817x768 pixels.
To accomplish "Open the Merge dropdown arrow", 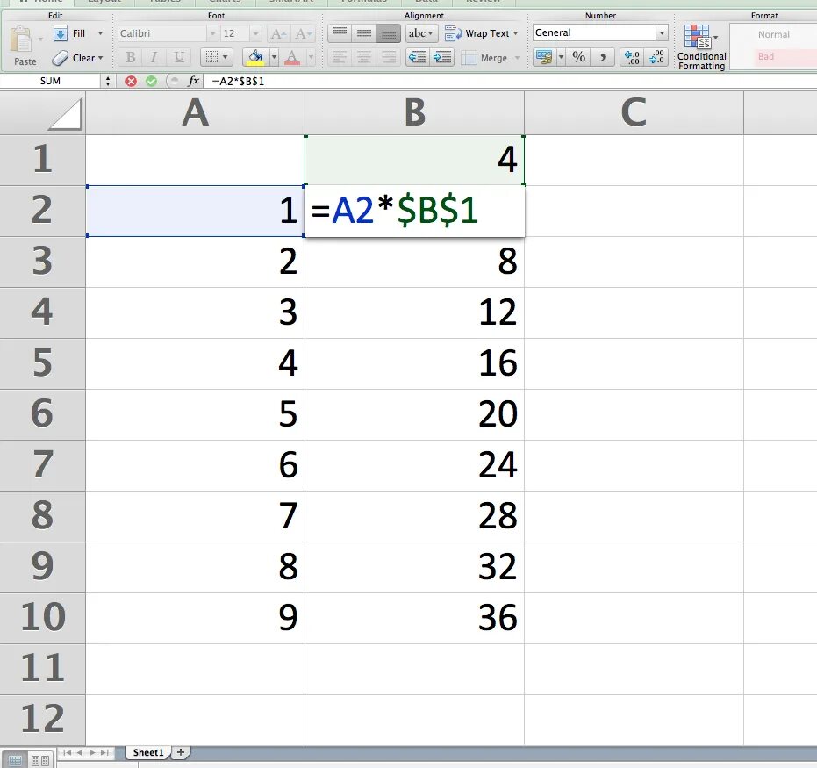I will (x=518, y=58).
